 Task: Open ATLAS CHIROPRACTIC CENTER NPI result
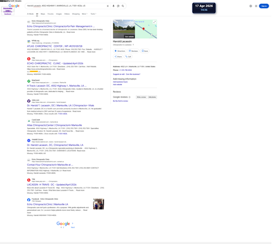(x=55, y=46)
